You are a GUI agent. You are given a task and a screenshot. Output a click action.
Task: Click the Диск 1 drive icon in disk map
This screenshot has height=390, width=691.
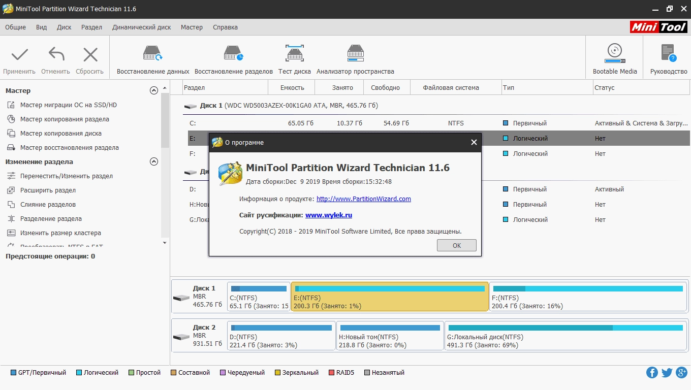pyautogui.click(x=181, y=298)
